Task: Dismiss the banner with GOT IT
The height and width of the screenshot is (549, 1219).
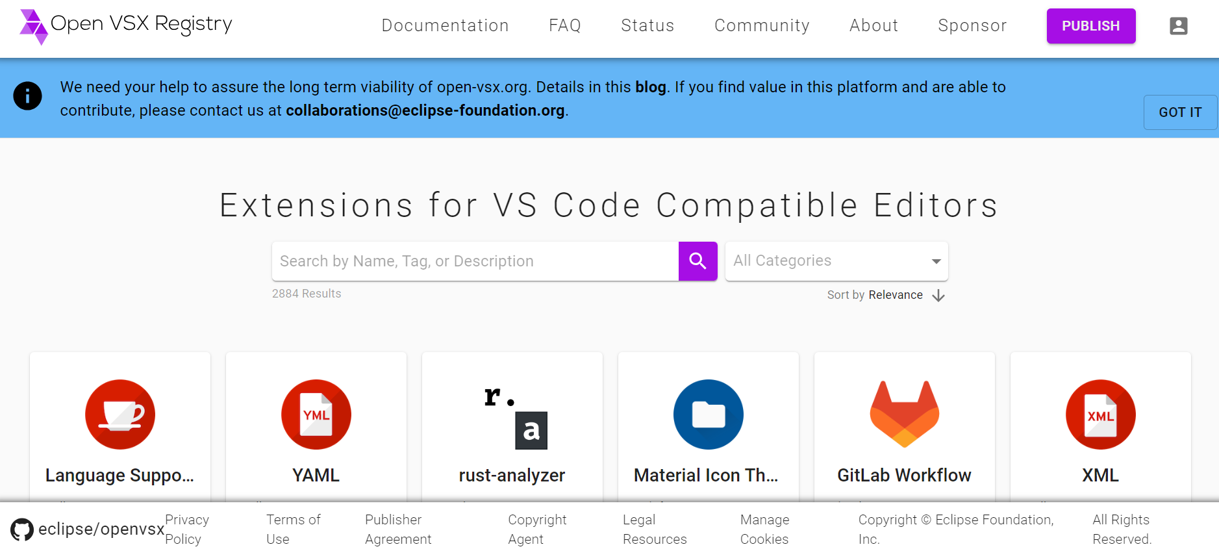Action: pos(1179,112)
